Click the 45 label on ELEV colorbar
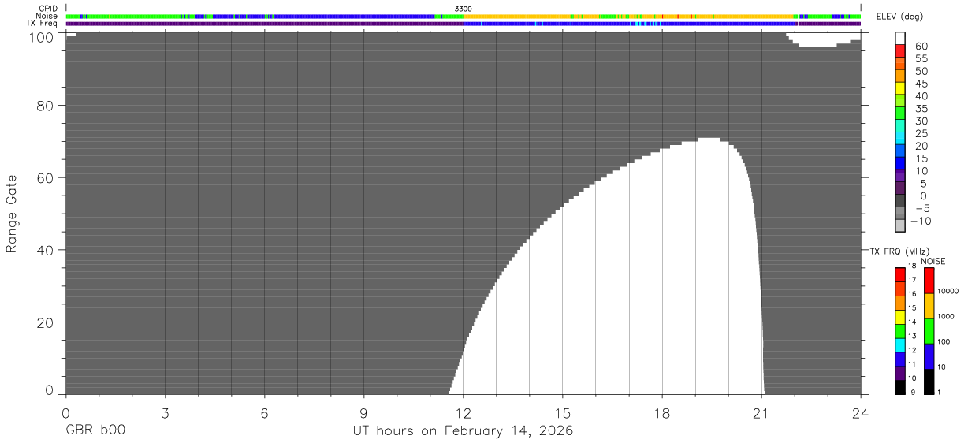The height and width of the screenshot is (447, 968). click(x=921, y=84)
